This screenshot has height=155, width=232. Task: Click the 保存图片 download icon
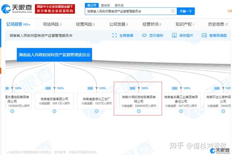pyautogui.click(x=174, y=35)
